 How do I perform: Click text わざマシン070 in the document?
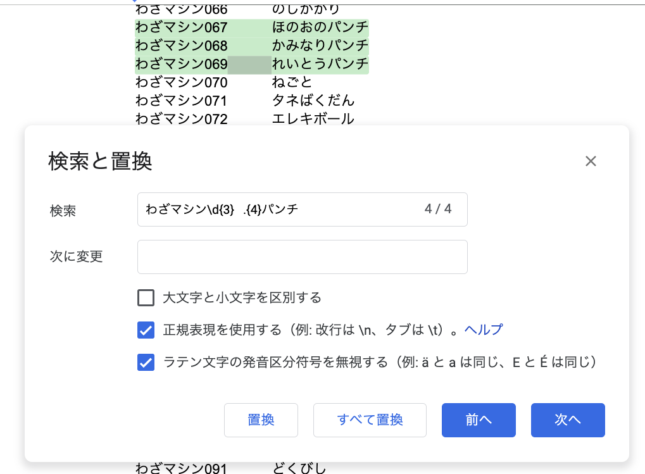click(182, 82)
